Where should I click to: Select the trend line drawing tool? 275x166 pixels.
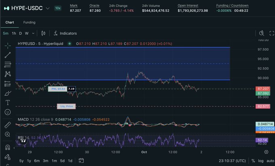[x=8, y=55]
